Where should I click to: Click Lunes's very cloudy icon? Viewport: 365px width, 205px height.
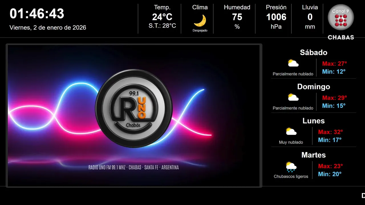pos(291,131)
